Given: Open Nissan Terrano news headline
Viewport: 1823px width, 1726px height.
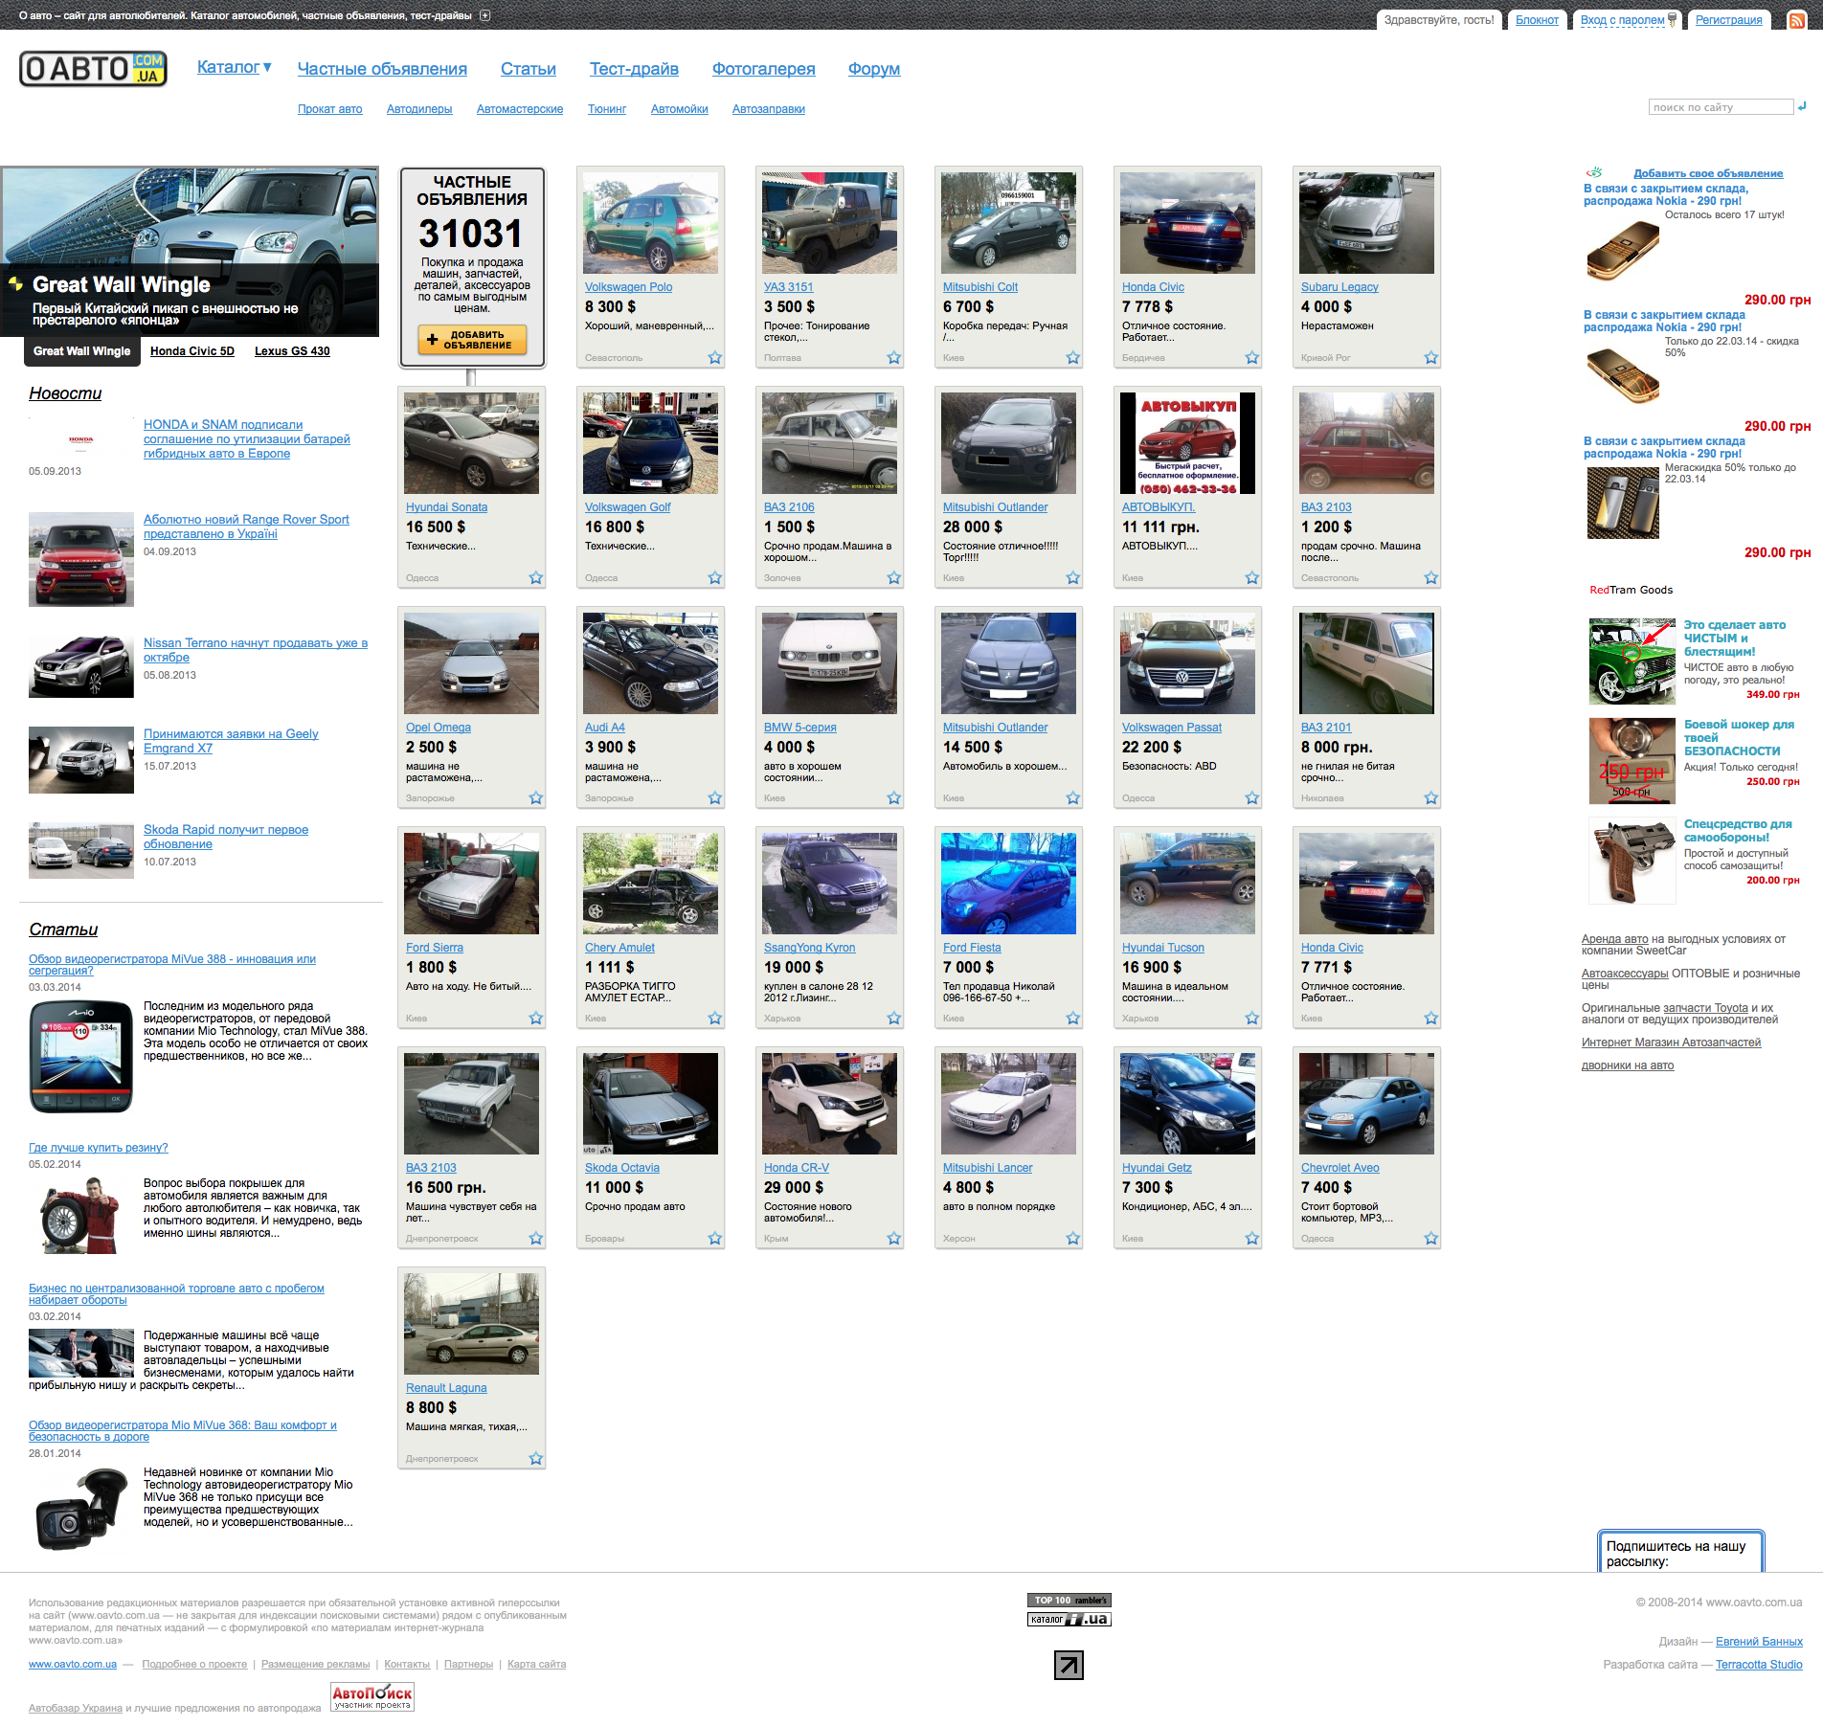Looking at the screenshot, I should tap(256, 650).
